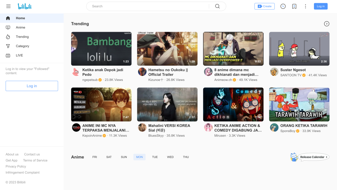The width and height of the screenshot is (337, 190).
Task: Open watch history via the clock icon
Action: pos(283,6)
